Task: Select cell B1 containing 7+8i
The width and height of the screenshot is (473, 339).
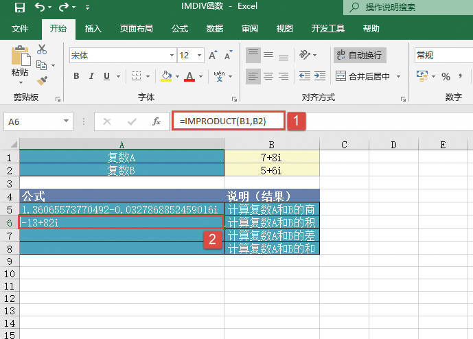Action: 272,157
